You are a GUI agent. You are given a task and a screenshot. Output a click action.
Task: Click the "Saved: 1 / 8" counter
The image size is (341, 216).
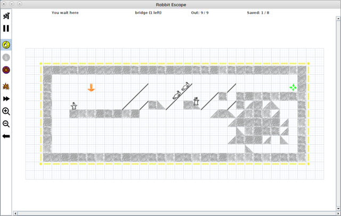pyautogui.click(x=258, y=13)
